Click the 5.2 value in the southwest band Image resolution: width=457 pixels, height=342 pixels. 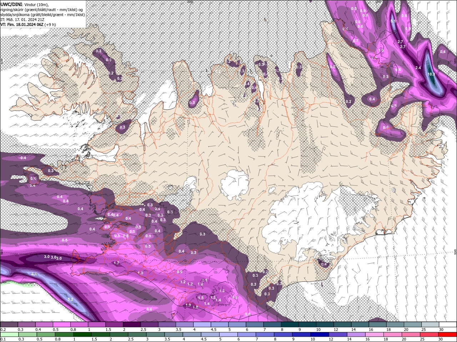coord(70,299)
